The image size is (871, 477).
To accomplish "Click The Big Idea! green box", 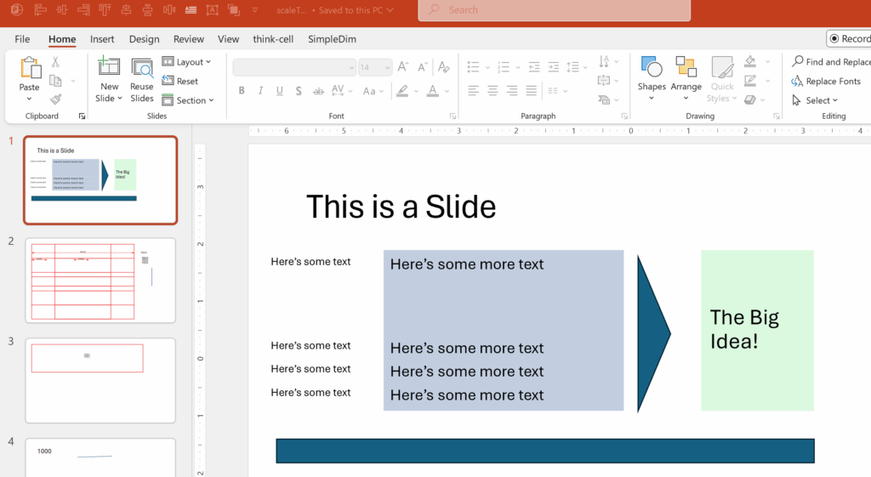I will click(x=757, y=330).
